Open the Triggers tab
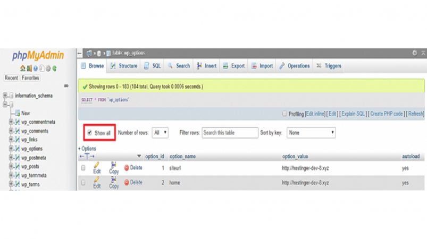This screenshot has width=427, height=239. click(x=329, y=66)
